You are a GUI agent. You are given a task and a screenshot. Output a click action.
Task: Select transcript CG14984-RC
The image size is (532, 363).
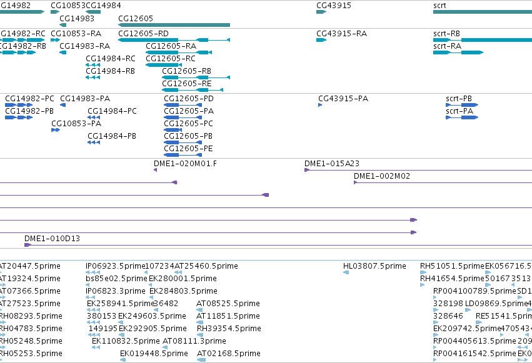pyautogui.click(x=93, y=65)
